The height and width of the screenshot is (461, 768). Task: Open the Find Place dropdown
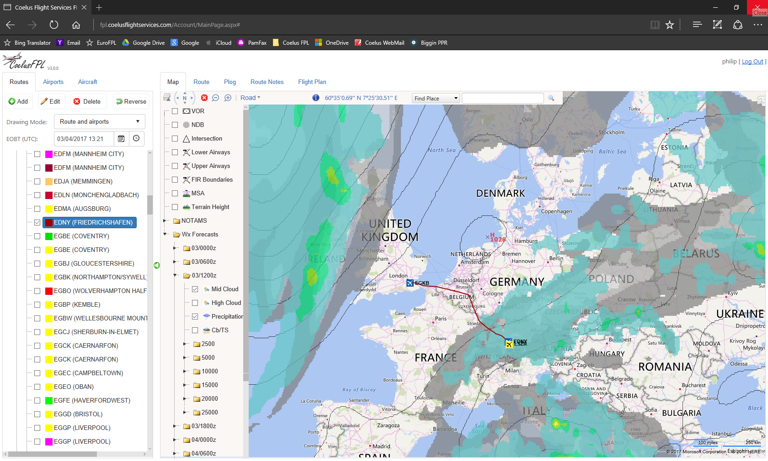pos(435,98)
